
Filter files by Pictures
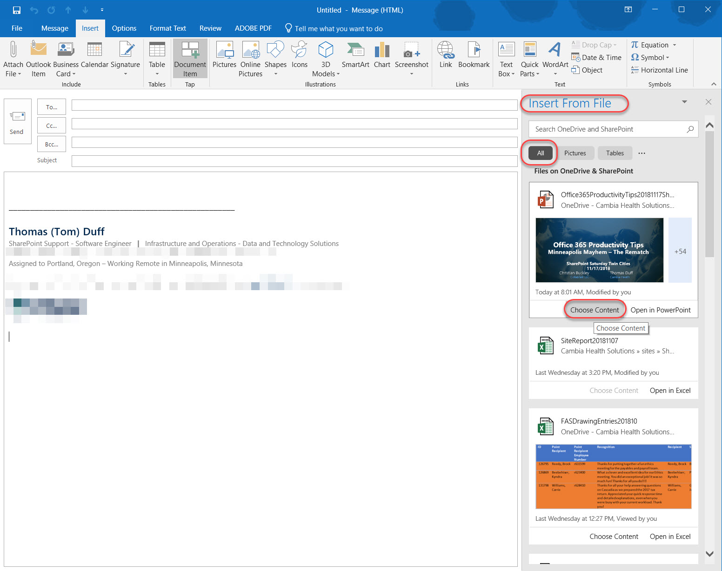(575, 153)
